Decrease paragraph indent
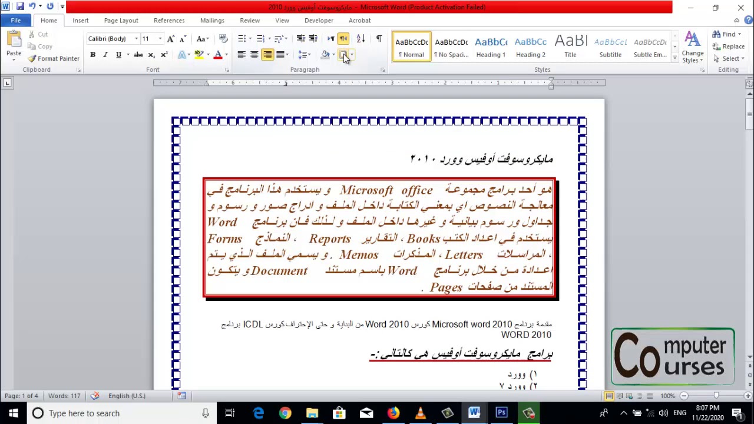This screenshot has width=754, height=424. pos(300,39)
